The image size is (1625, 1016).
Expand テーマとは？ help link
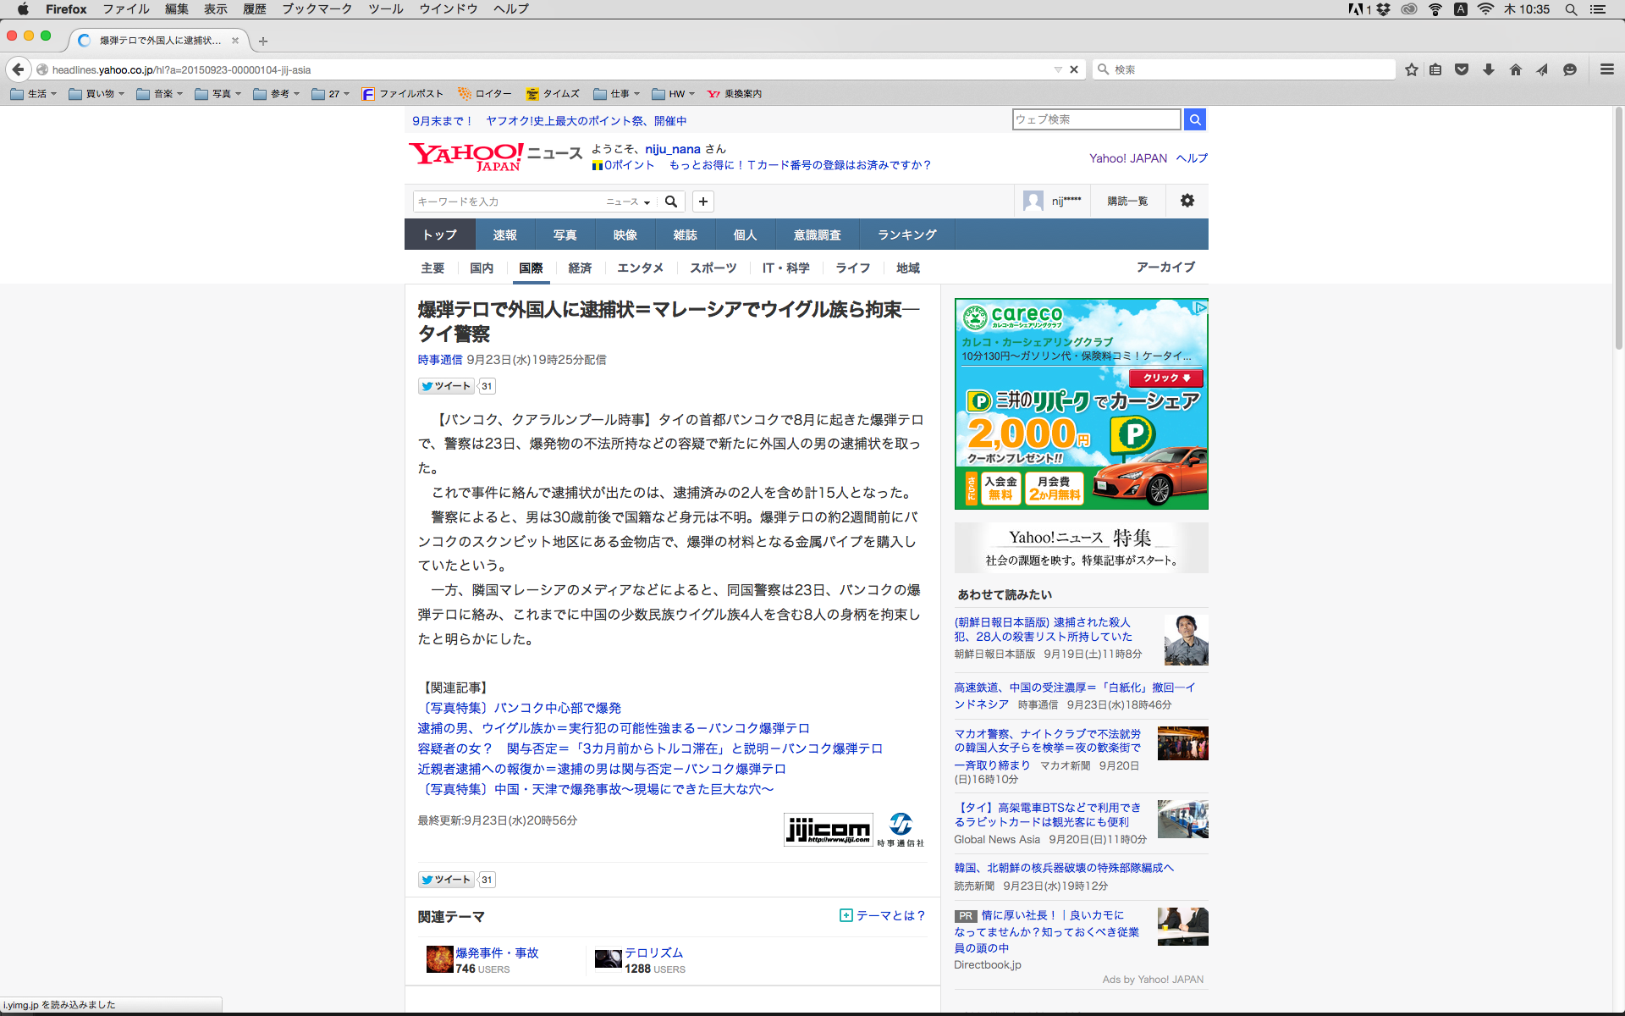(883, 915)
